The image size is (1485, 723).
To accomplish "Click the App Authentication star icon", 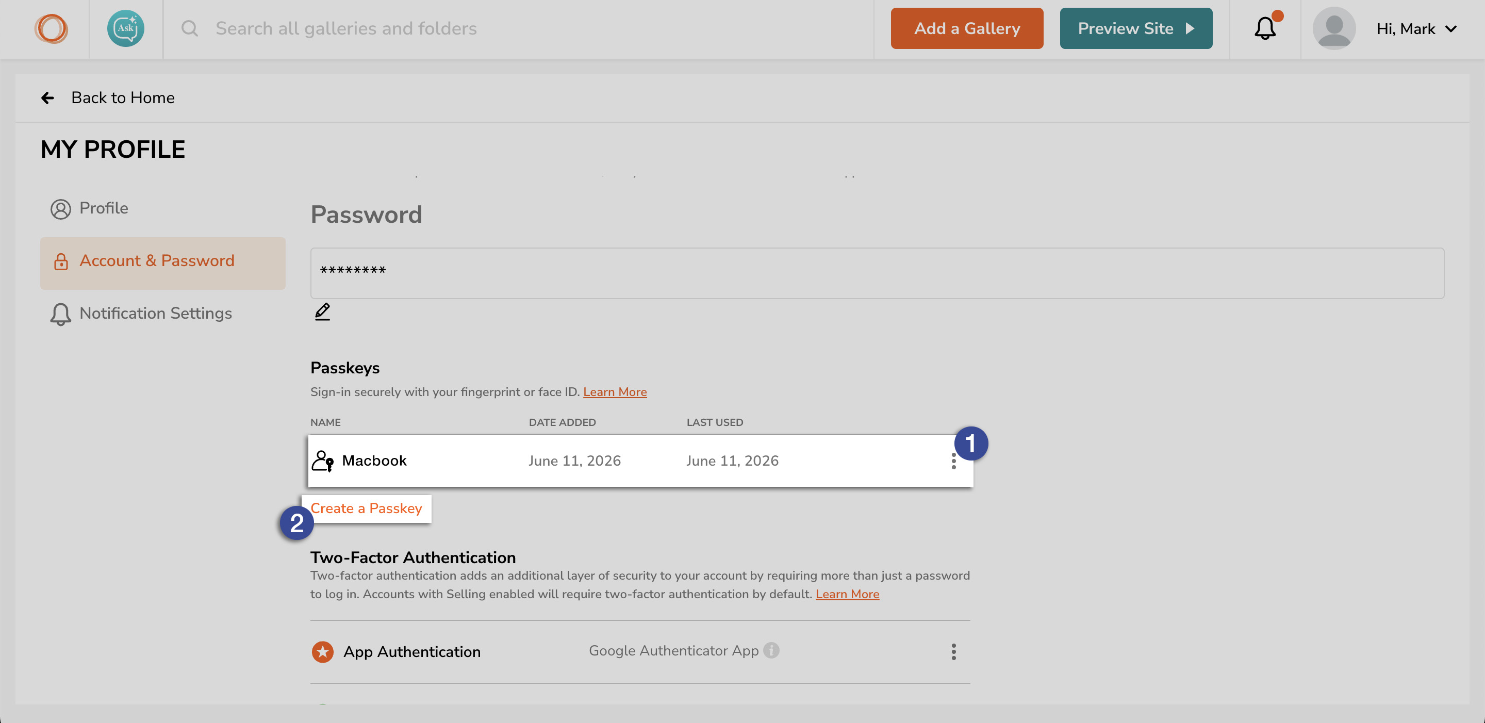I will coord(322,652).
